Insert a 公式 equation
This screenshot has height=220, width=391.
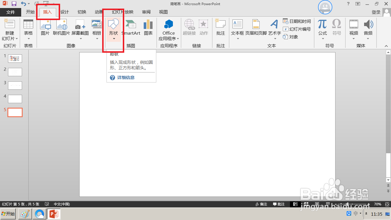[x=322, y=24]
